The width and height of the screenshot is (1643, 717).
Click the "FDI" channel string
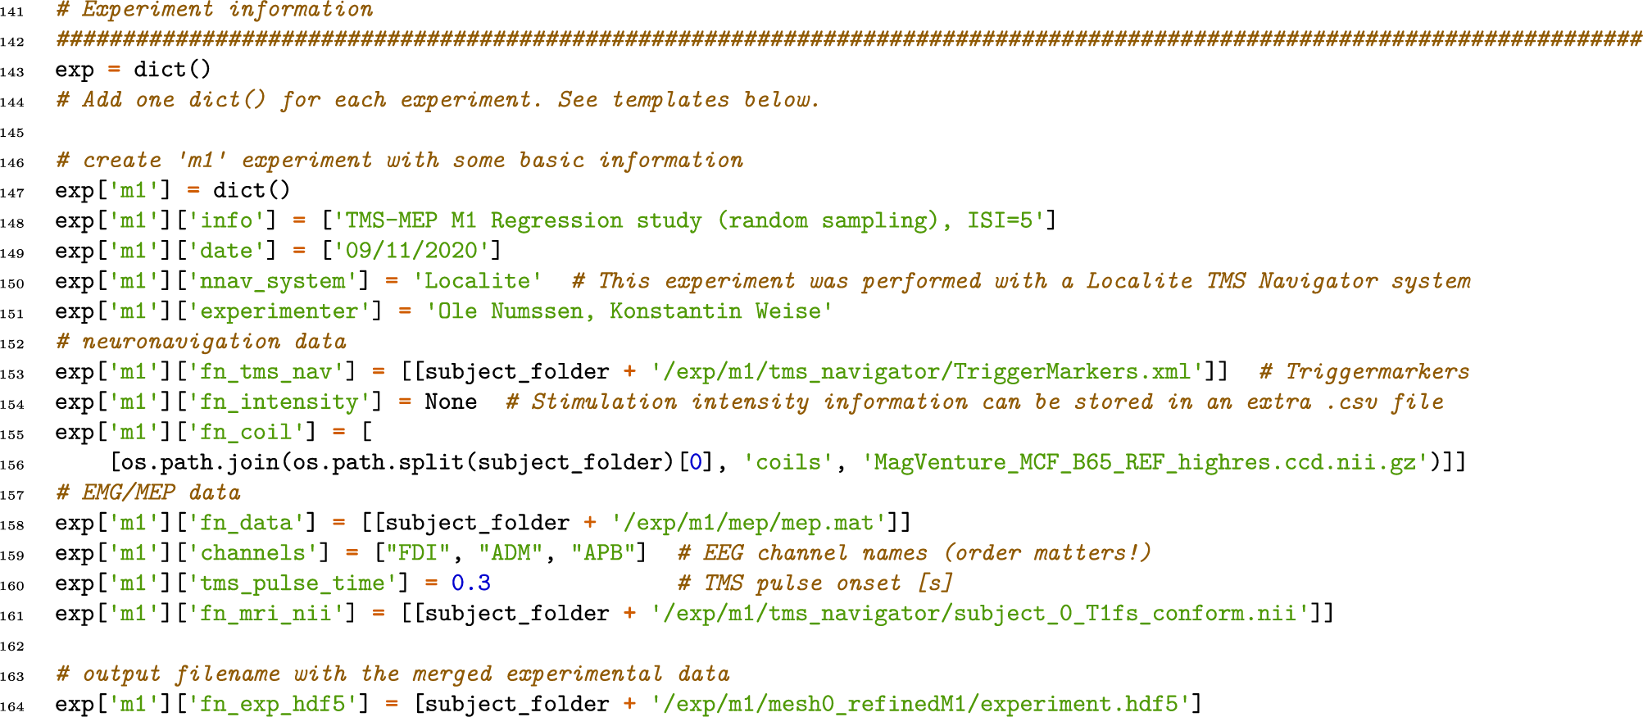(x=418, y=555)
